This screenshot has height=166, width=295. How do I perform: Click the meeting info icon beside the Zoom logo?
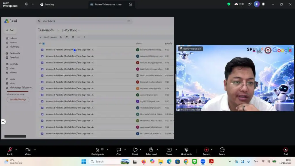[27, 4]
